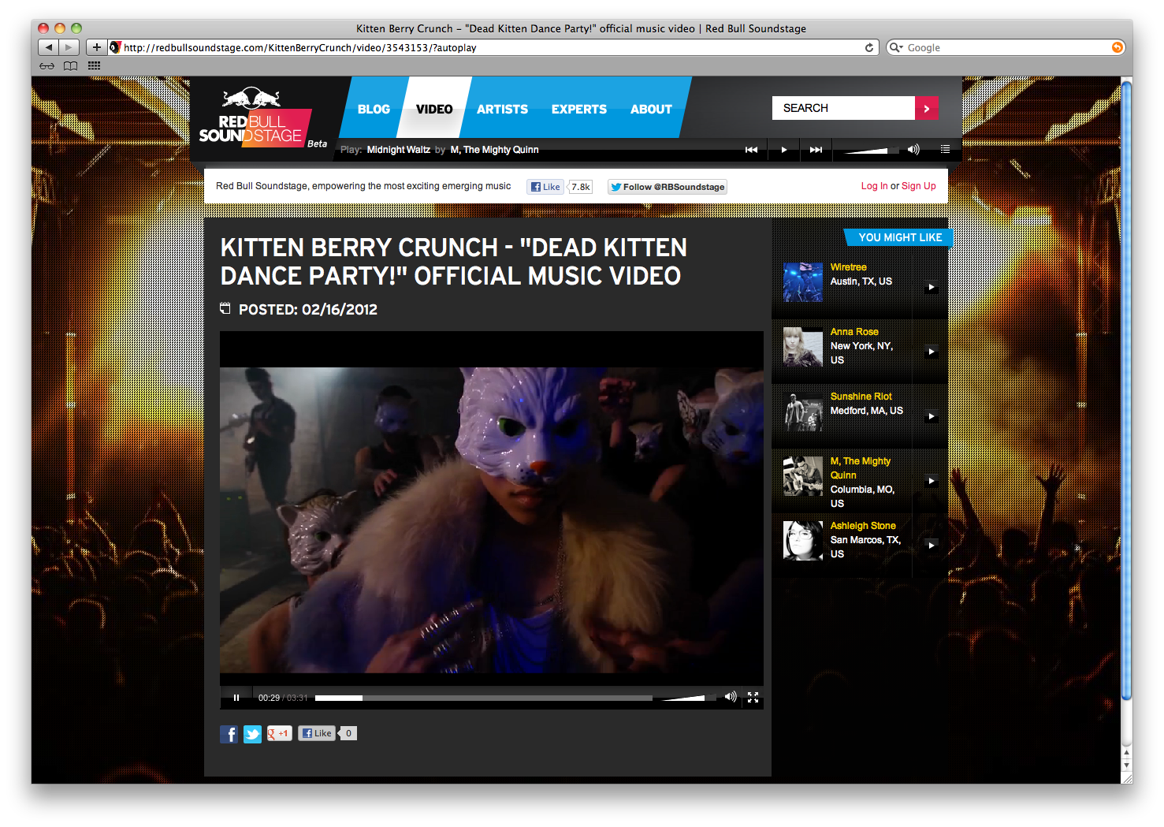Image resolution: width=1164 pixels, height=827 pixels.
Task: Pause the Dead Kitten Dance Party video
Action: tap(236, 698)
